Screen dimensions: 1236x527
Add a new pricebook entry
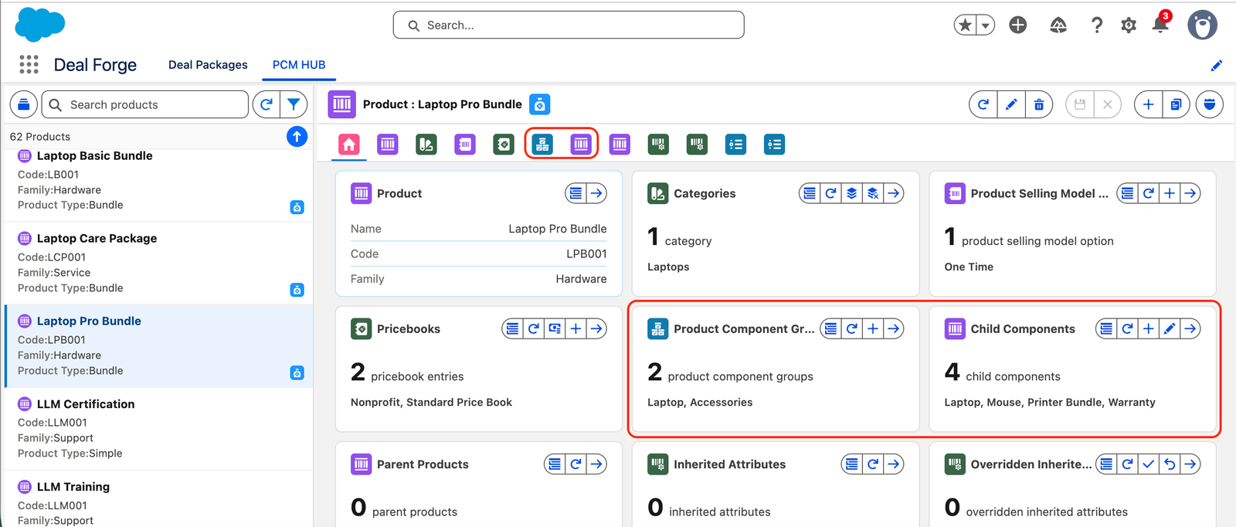(576, 328)
